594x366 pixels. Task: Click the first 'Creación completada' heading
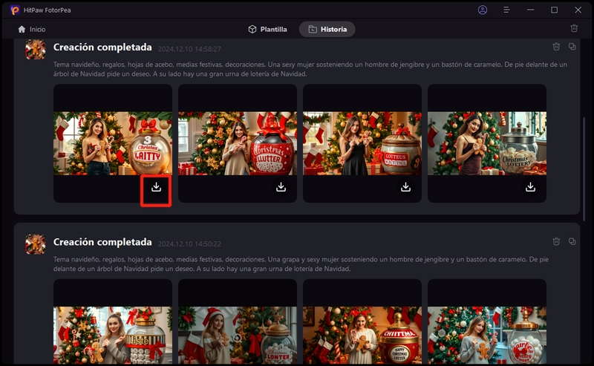[x=102, y=47]
